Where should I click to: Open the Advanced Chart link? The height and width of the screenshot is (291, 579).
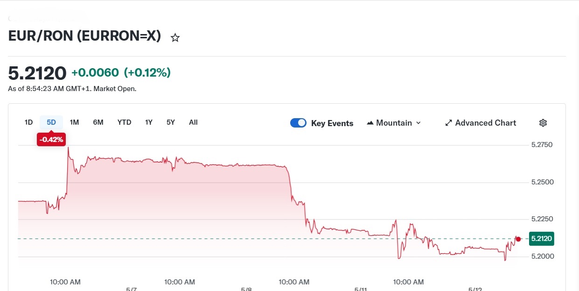481,123
